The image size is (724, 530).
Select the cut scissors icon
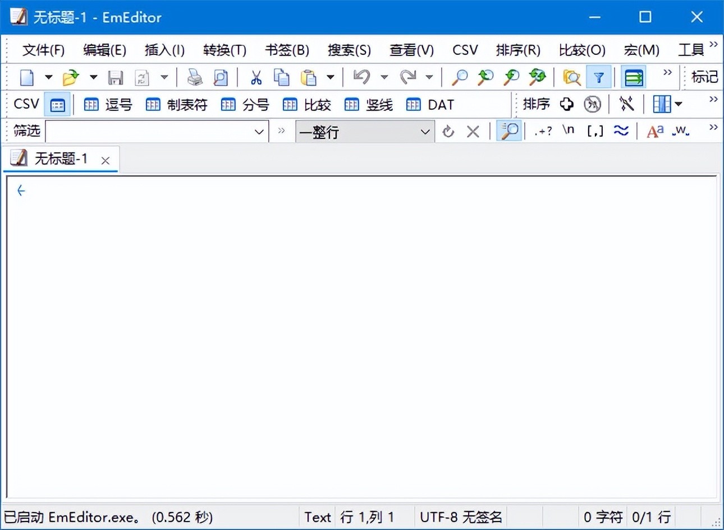point(255,77)
